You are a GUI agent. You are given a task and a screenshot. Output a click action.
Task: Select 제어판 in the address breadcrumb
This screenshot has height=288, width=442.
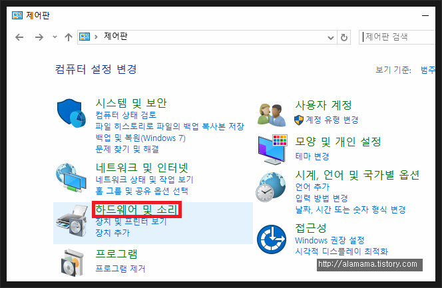[x=116, y=37]
